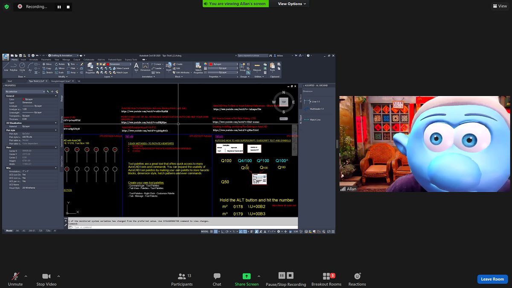Toggle MODEL space button in status bar

coord(204,231)
